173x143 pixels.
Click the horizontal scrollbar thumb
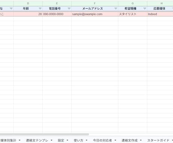tap(44, 134)
